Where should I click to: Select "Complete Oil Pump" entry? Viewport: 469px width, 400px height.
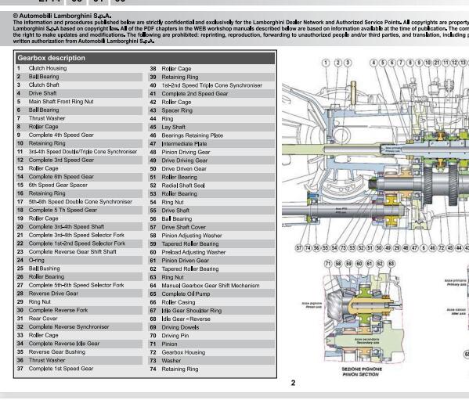pos(211,294)
